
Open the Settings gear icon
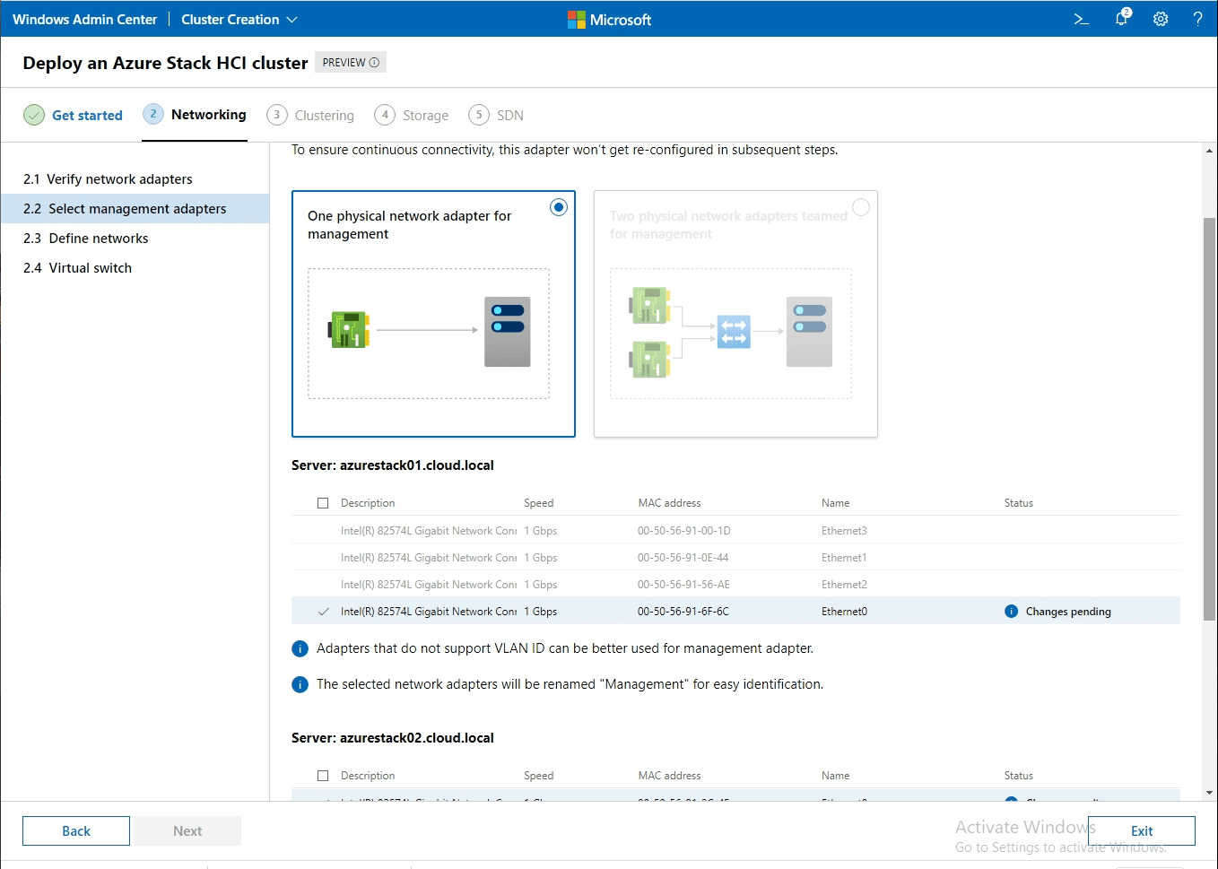[x=1161, y=19]
